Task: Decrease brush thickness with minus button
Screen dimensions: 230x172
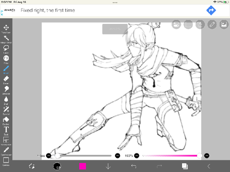Action: (49, 156)
